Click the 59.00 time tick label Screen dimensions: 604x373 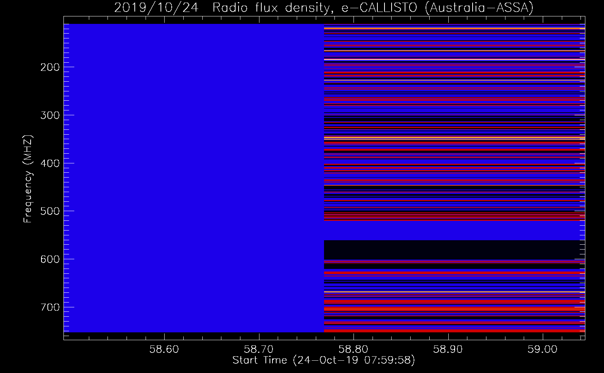tap(542, 349)
